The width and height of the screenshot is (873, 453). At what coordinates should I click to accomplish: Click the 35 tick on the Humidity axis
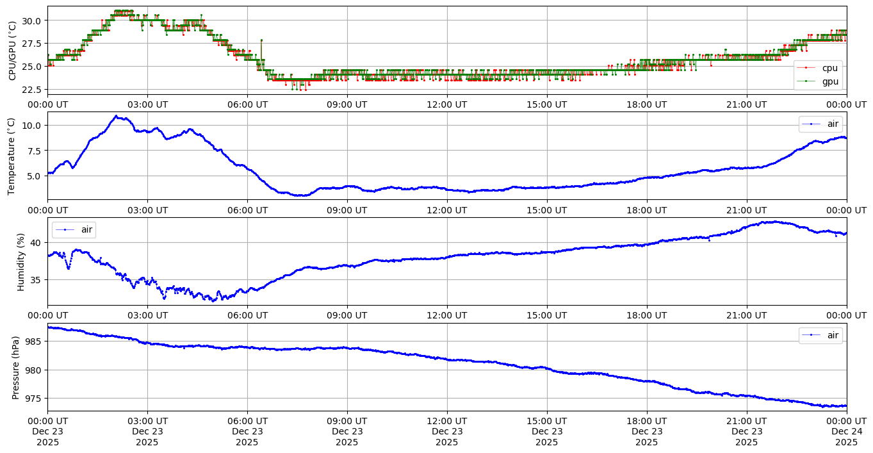[x=35, y=279]
